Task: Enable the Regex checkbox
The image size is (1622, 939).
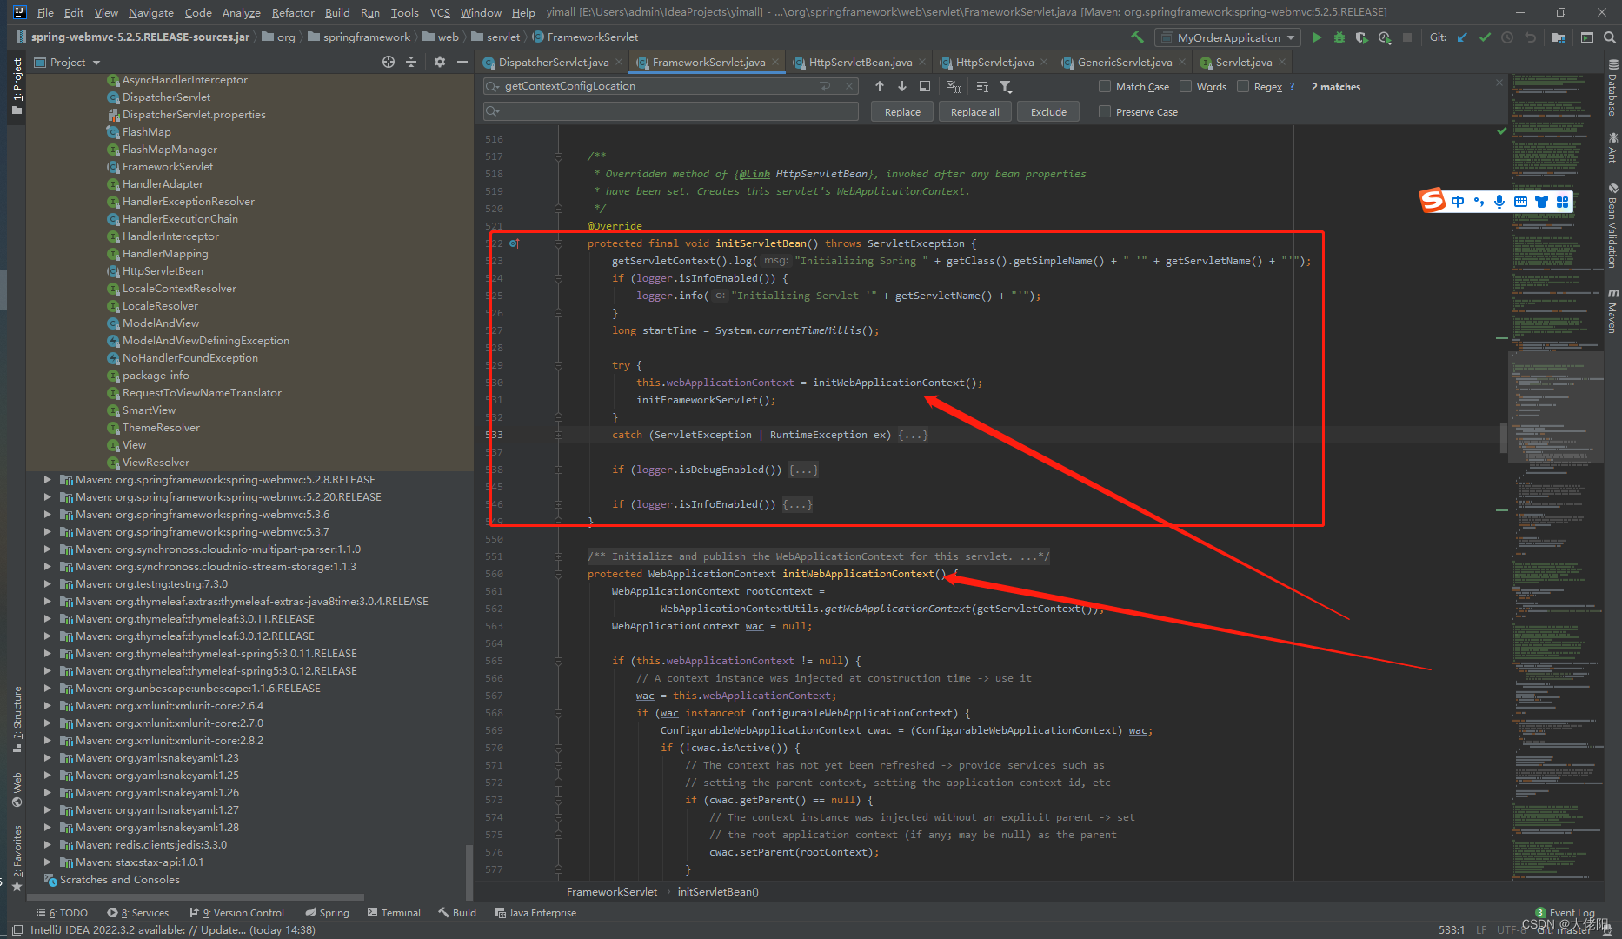Action: pyautogui.click(x=1243, y=86)
